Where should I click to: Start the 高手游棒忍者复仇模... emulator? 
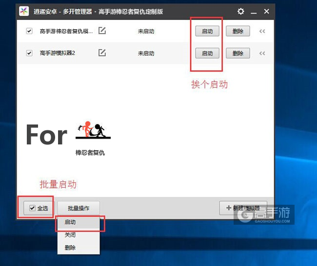(x=207, y=31)
